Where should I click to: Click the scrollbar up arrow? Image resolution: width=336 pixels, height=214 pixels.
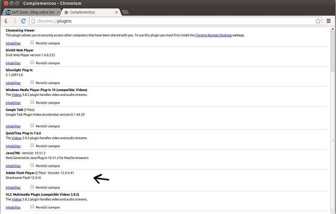point(333,29)
